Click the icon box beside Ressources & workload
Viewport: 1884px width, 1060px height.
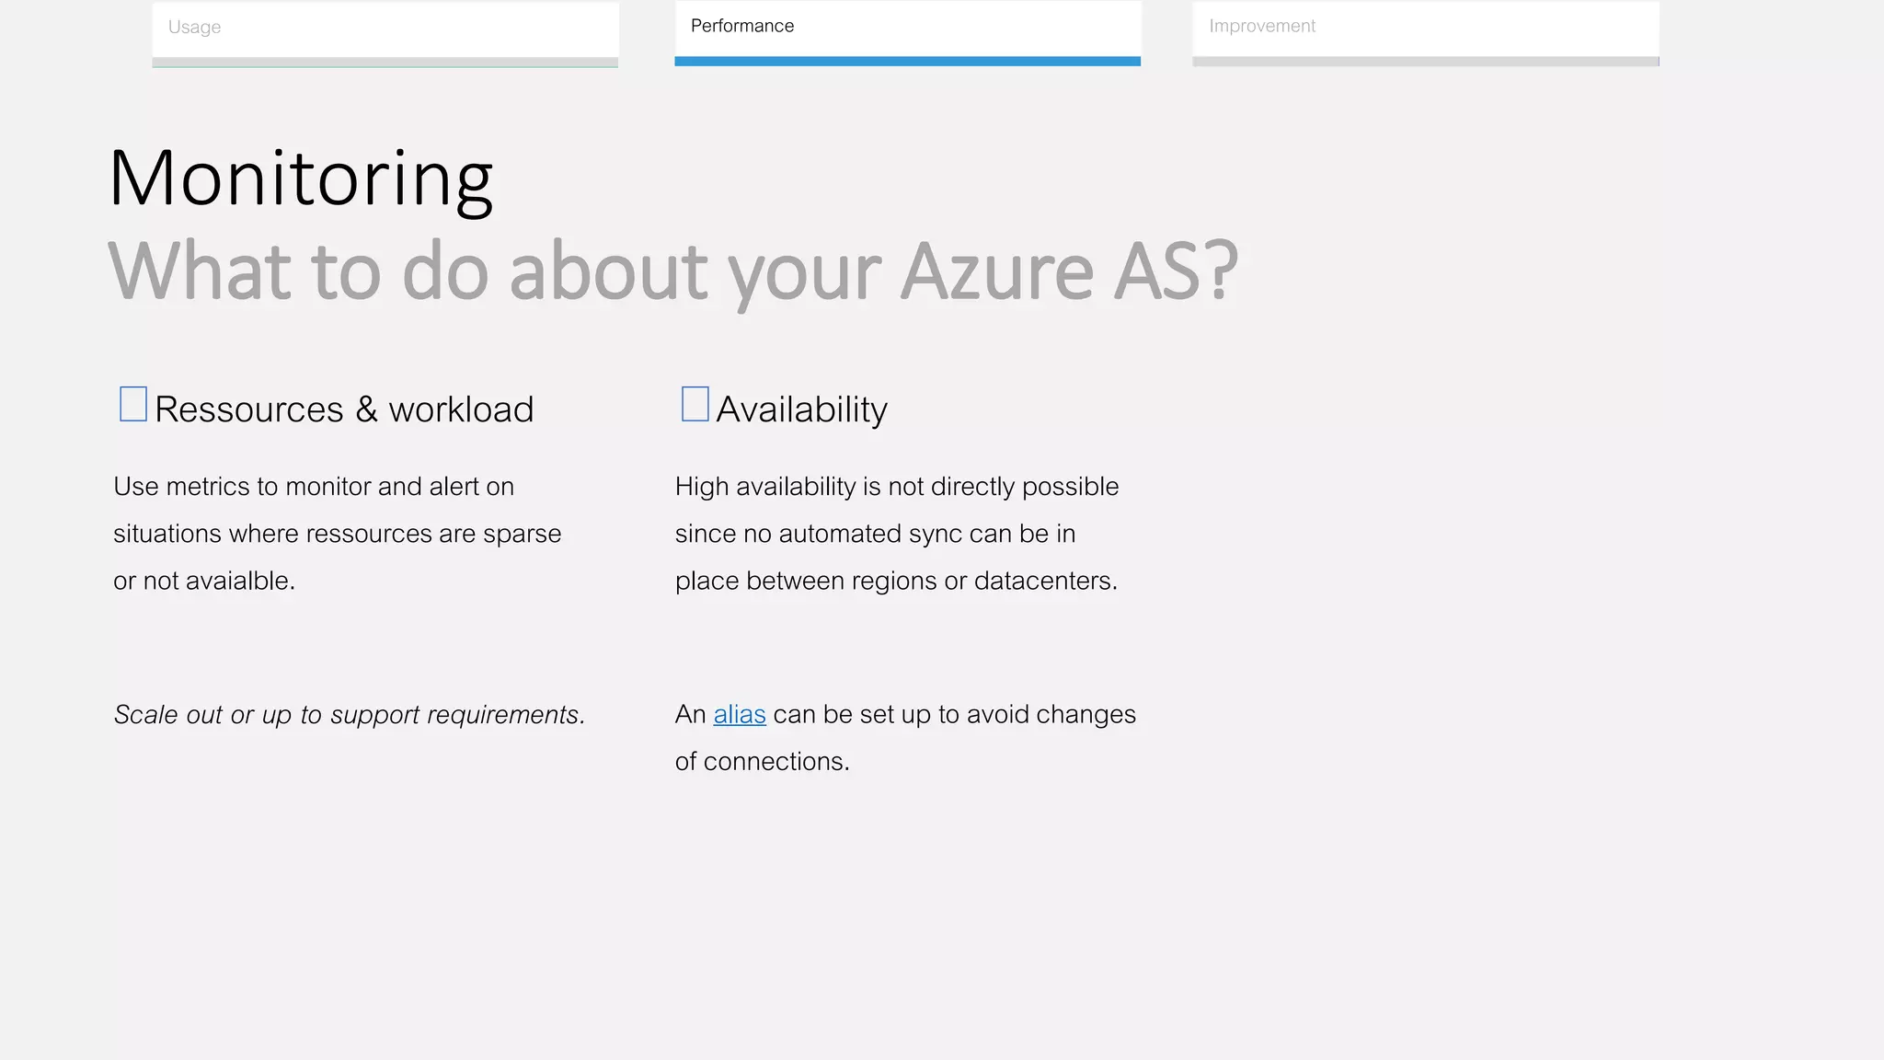[133, 404]
